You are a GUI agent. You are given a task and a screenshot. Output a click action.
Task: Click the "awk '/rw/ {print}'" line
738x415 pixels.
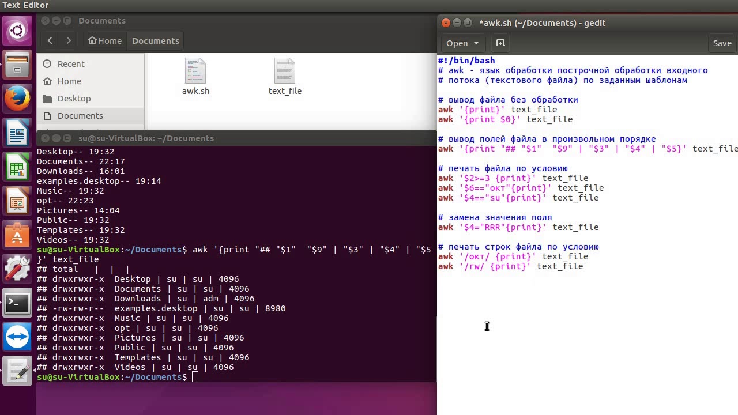point(511,266)
